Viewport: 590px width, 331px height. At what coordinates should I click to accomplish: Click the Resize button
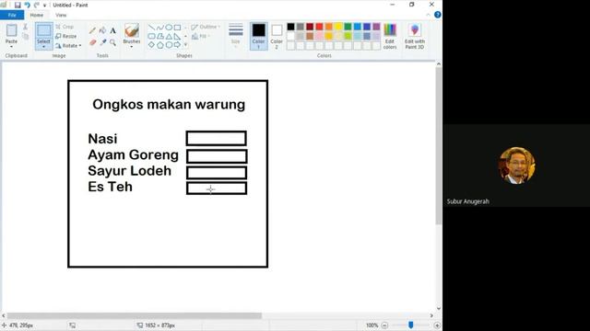coord(66,36)
